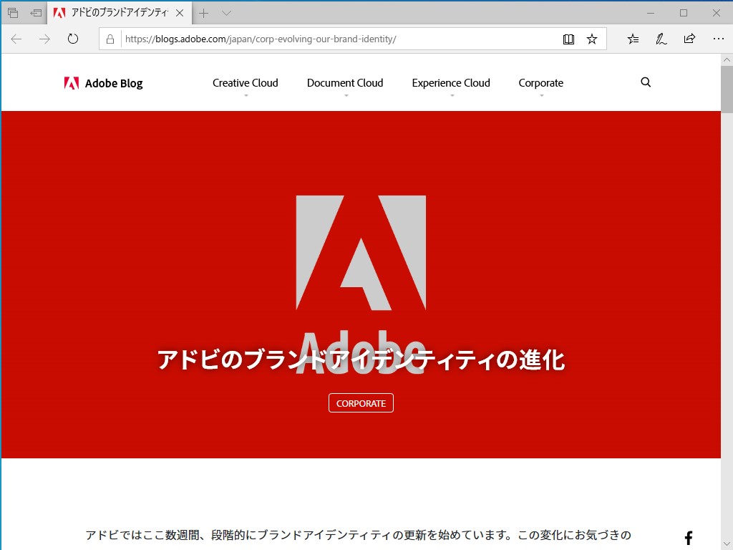Refresh the page with the reload icon
The width and height of the screenshot is (733, 550).
[x=73, y=39]
